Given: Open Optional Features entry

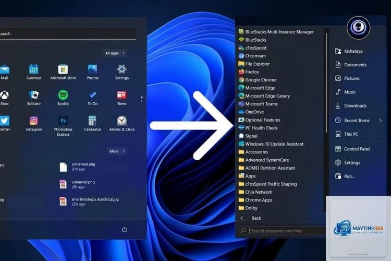Looking at the screenshot, I should coord(259,120).
